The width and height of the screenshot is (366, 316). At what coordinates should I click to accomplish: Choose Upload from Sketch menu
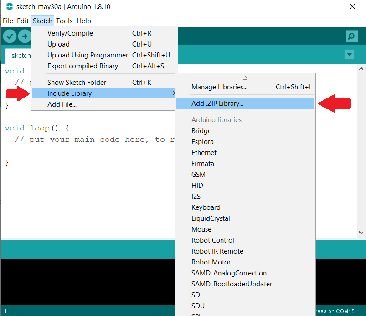(x=104, y=44)
